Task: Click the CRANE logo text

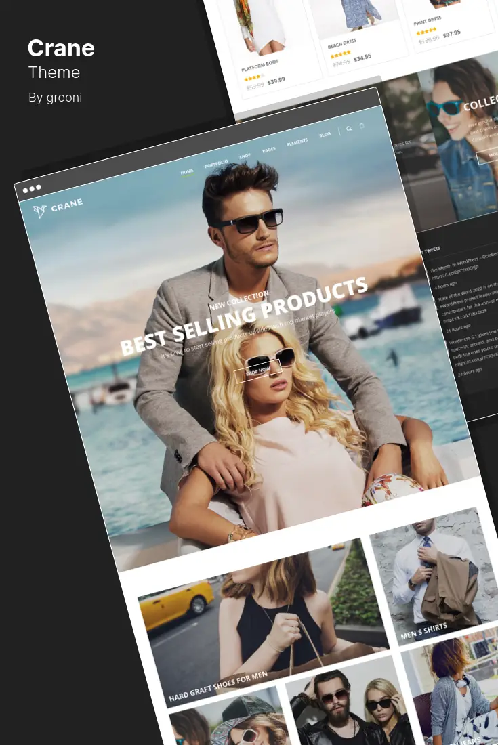Action: (x=67, y=205)
